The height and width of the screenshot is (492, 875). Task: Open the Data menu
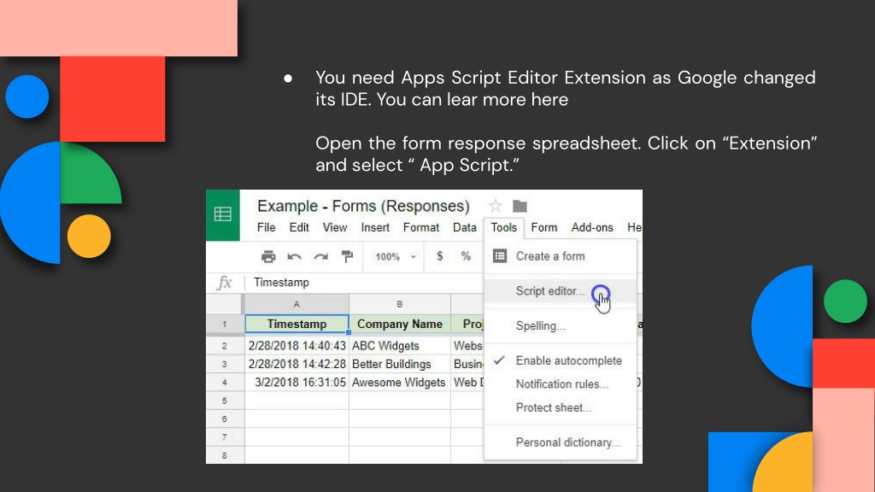click(x=465, y=227)
